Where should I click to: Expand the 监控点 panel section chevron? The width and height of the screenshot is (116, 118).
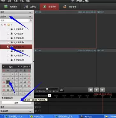pyautogui.click(x=30, y=17)
